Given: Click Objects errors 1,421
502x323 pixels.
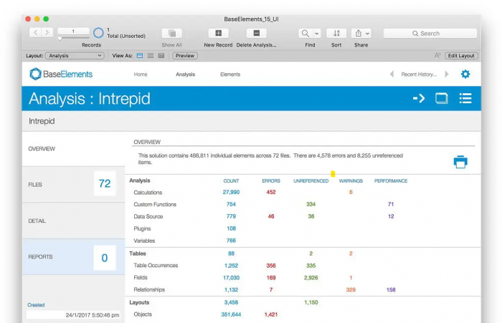Looking at the screenshot, I should coord(271,314).
